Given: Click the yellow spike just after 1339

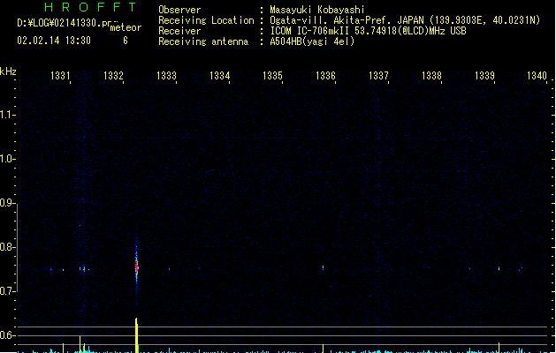Looking at the screenshot, I should pos(499,348).
